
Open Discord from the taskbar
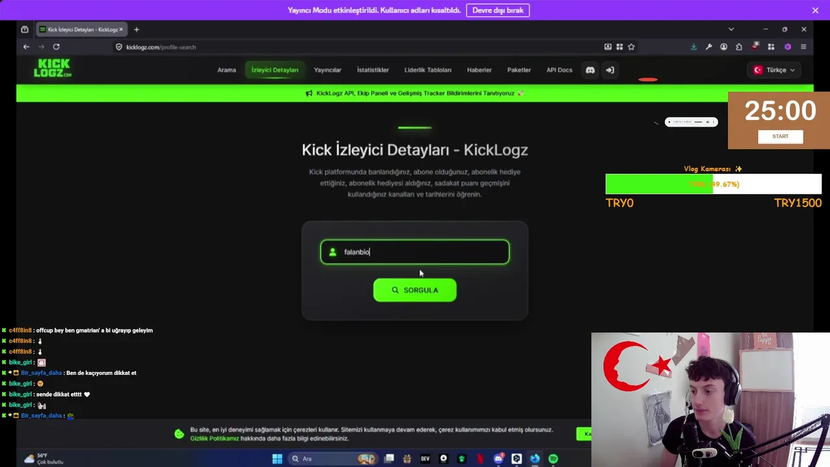498,459
